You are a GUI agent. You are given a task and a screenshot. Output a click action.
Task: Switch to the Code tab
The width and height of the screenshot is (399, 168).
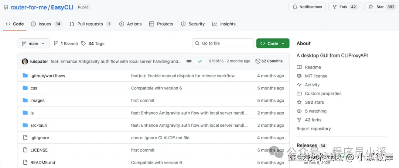[x=15, y=24]
